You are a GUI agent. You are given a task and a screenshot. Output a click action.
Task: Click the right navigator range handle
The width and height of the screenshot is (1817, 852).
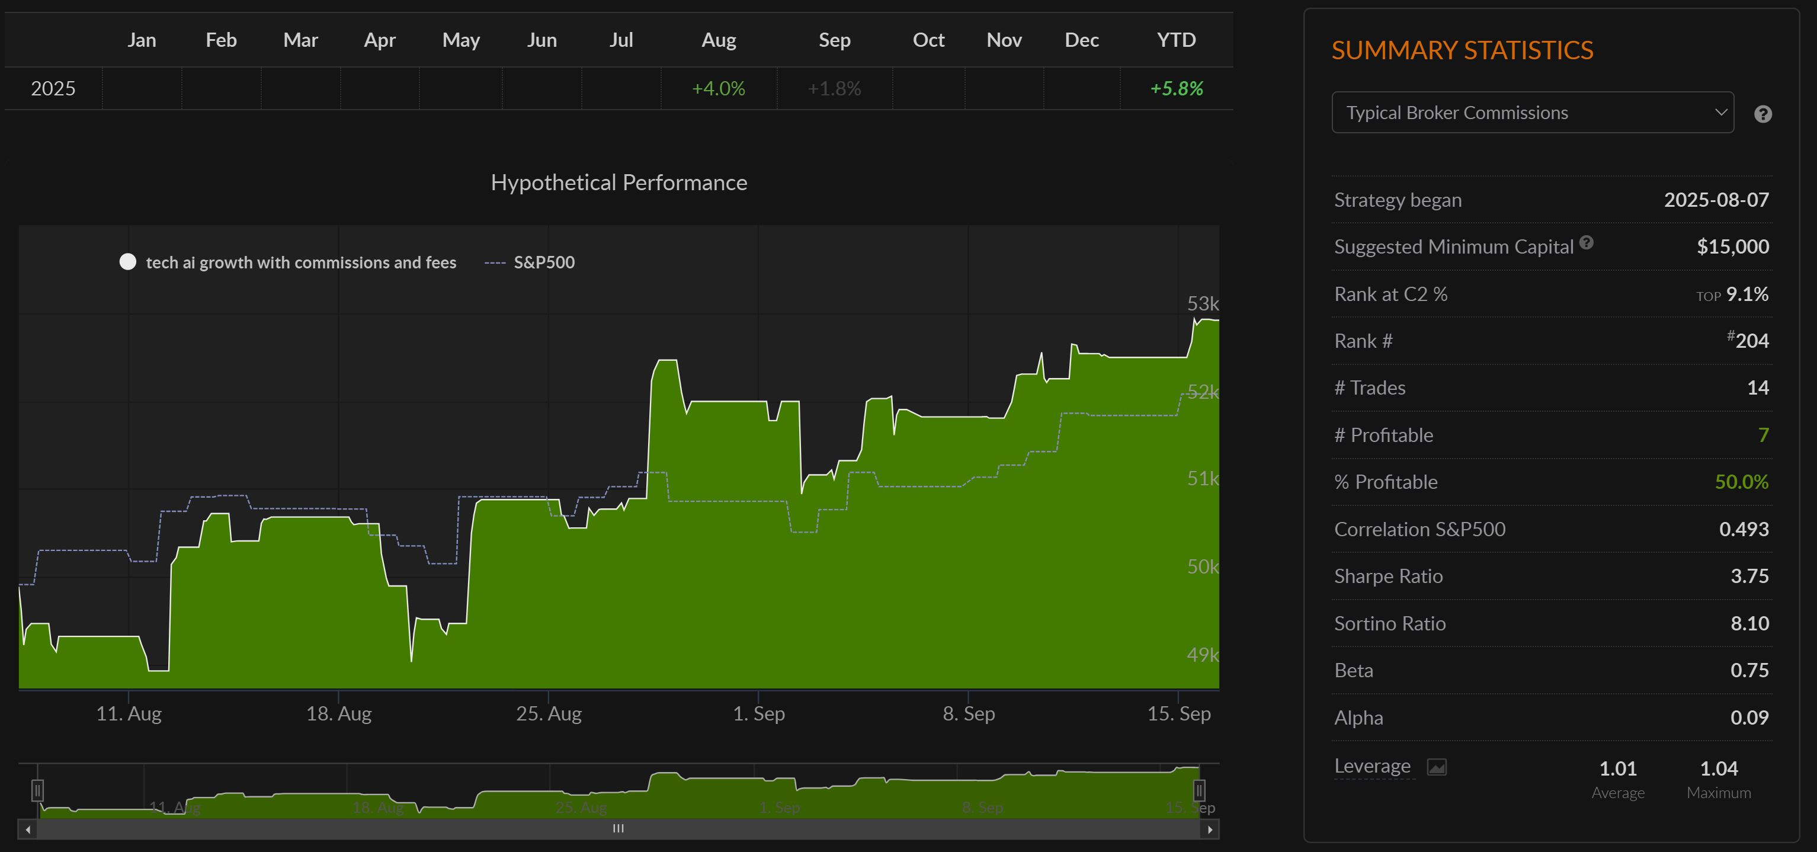(x=1198, y=790)
